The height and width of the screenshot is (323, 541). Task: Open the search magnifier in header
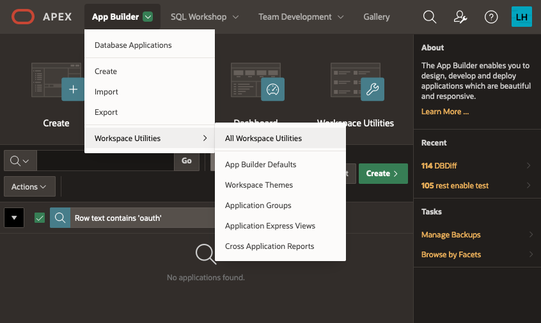pos(430,17)
